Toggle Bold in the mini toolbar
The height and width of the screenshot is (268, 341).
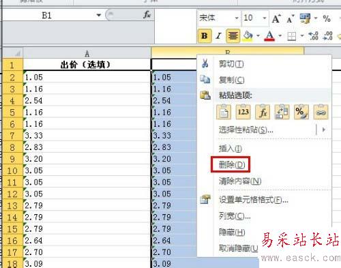pos(205,35)
